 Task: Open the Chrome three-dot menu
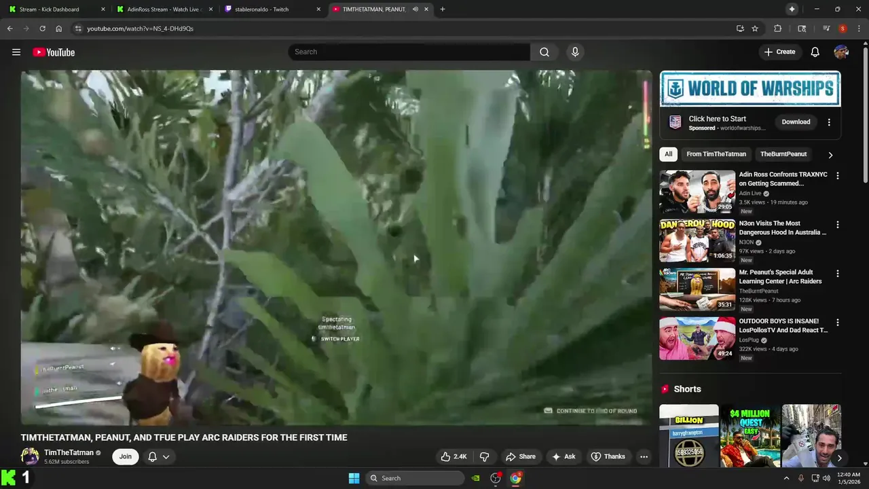pyautogui.click(x=859, y=29)
